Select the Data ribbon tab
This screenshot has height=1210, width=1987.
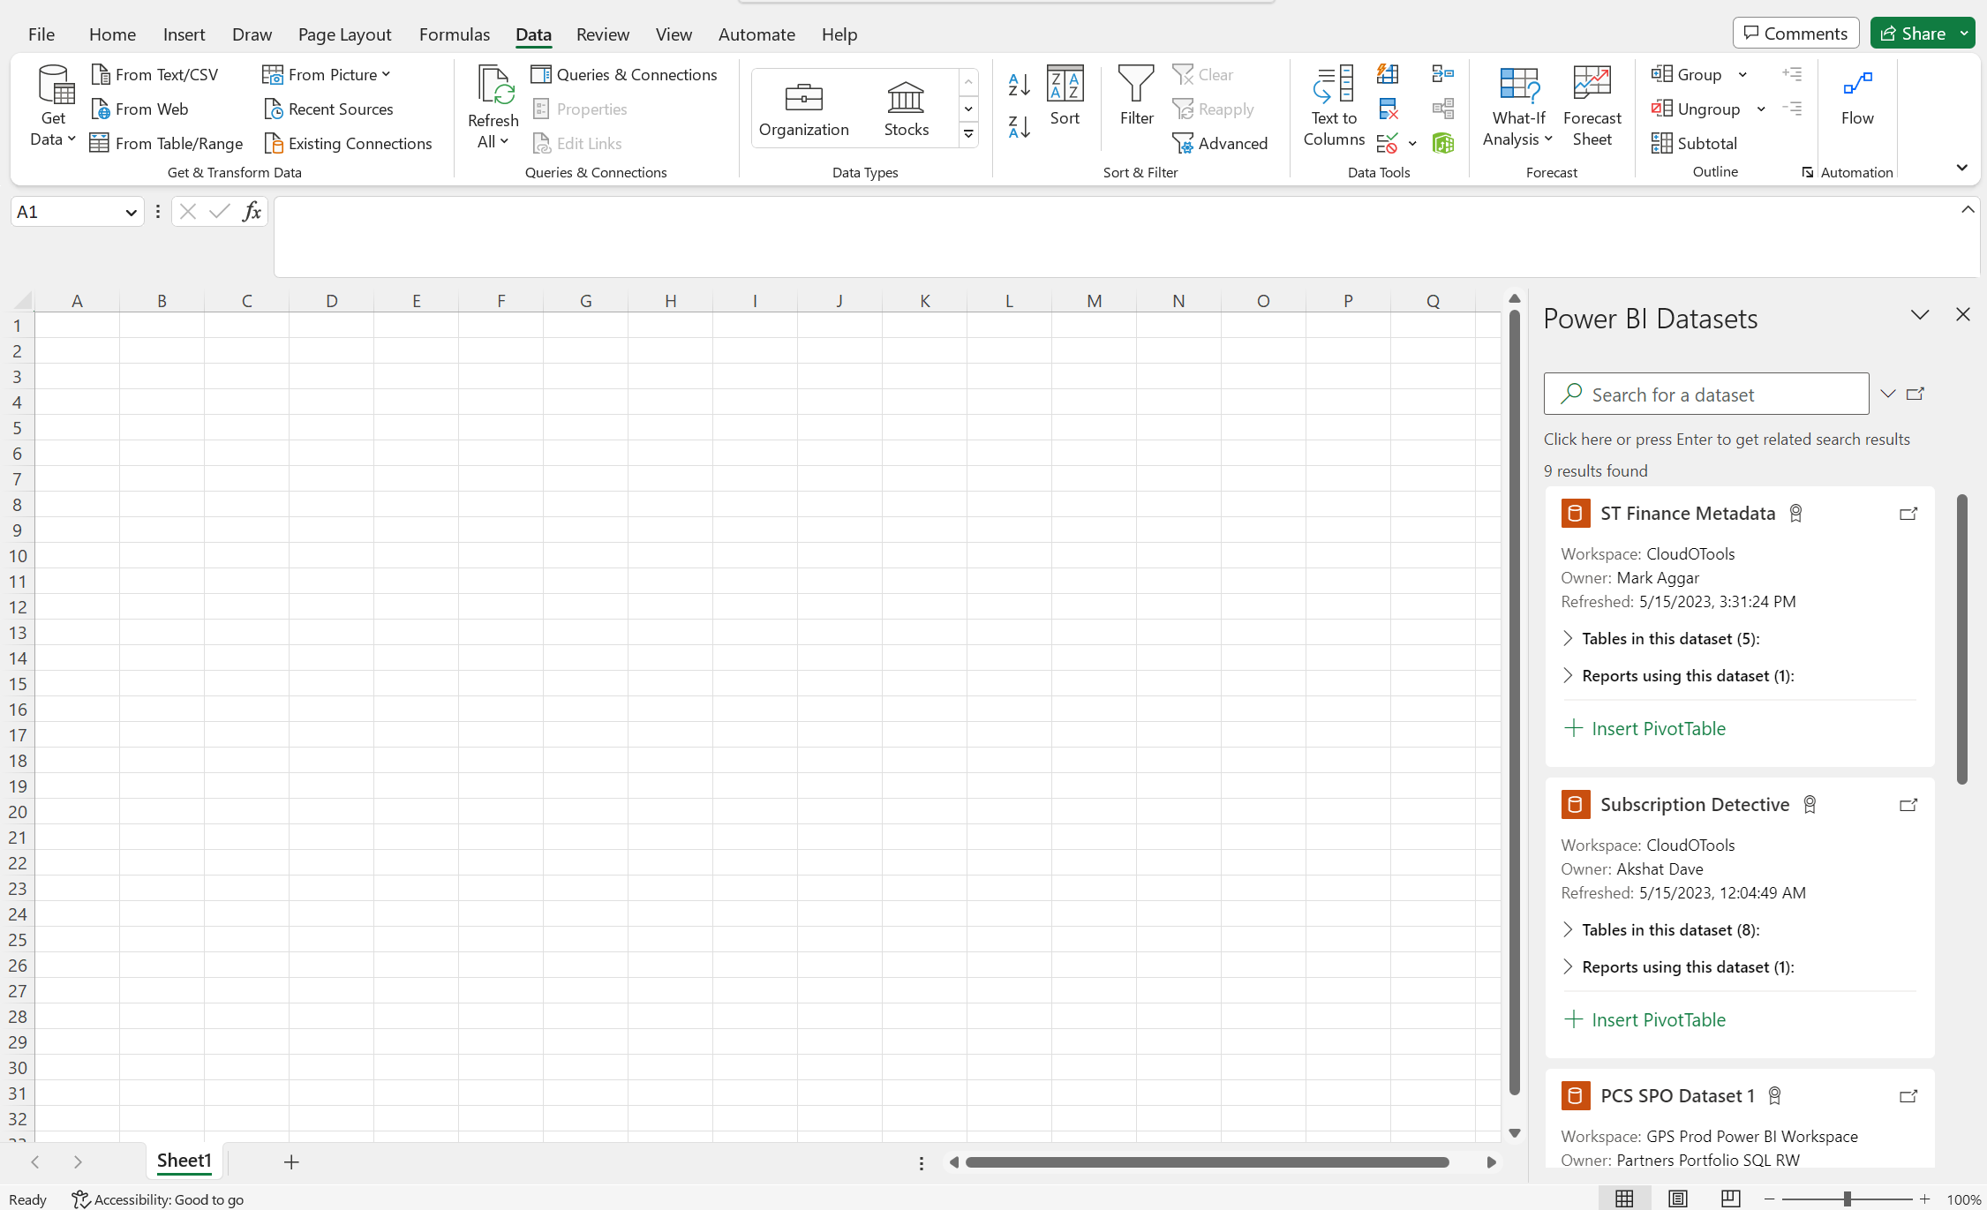pyautogui.click(x=531, y=34)
